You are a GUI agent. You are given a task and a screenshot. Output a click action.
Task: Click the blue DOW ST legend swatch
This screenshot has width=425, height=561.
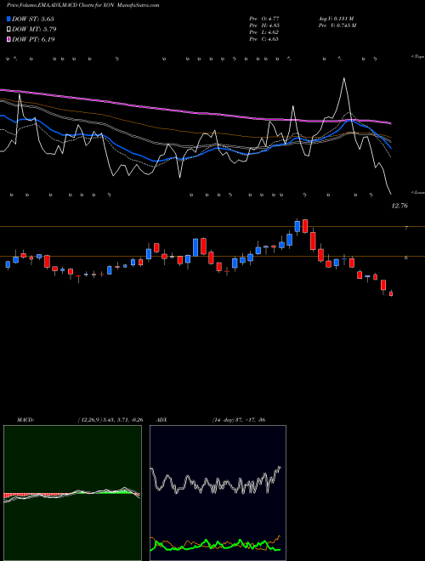[8, 19]
